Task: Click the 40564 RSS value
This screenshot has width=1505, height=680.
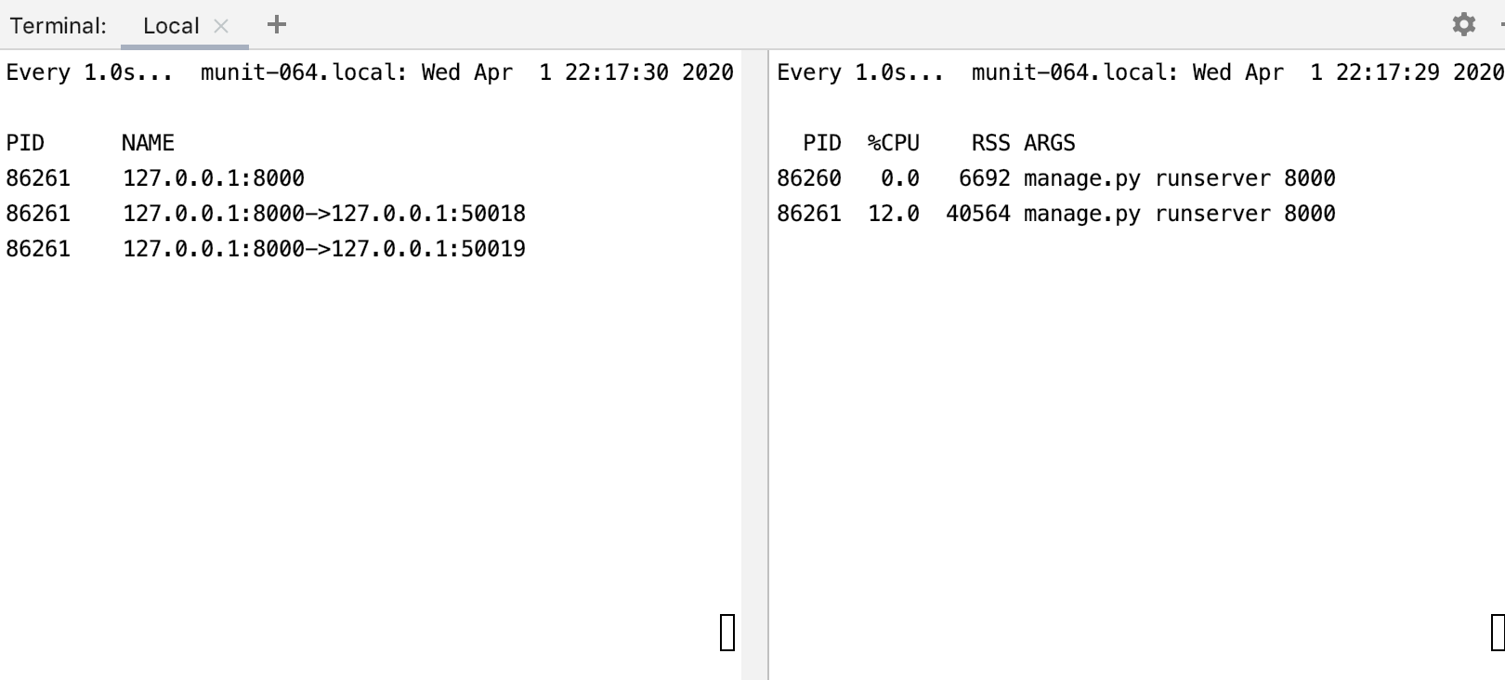Action: point(978,214)
